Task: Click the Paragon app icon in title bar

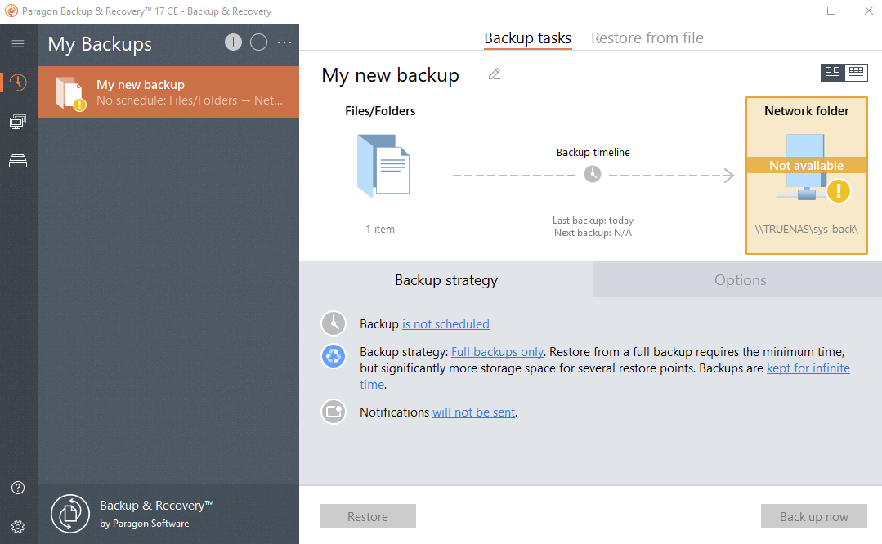Action: pos(11,11)
